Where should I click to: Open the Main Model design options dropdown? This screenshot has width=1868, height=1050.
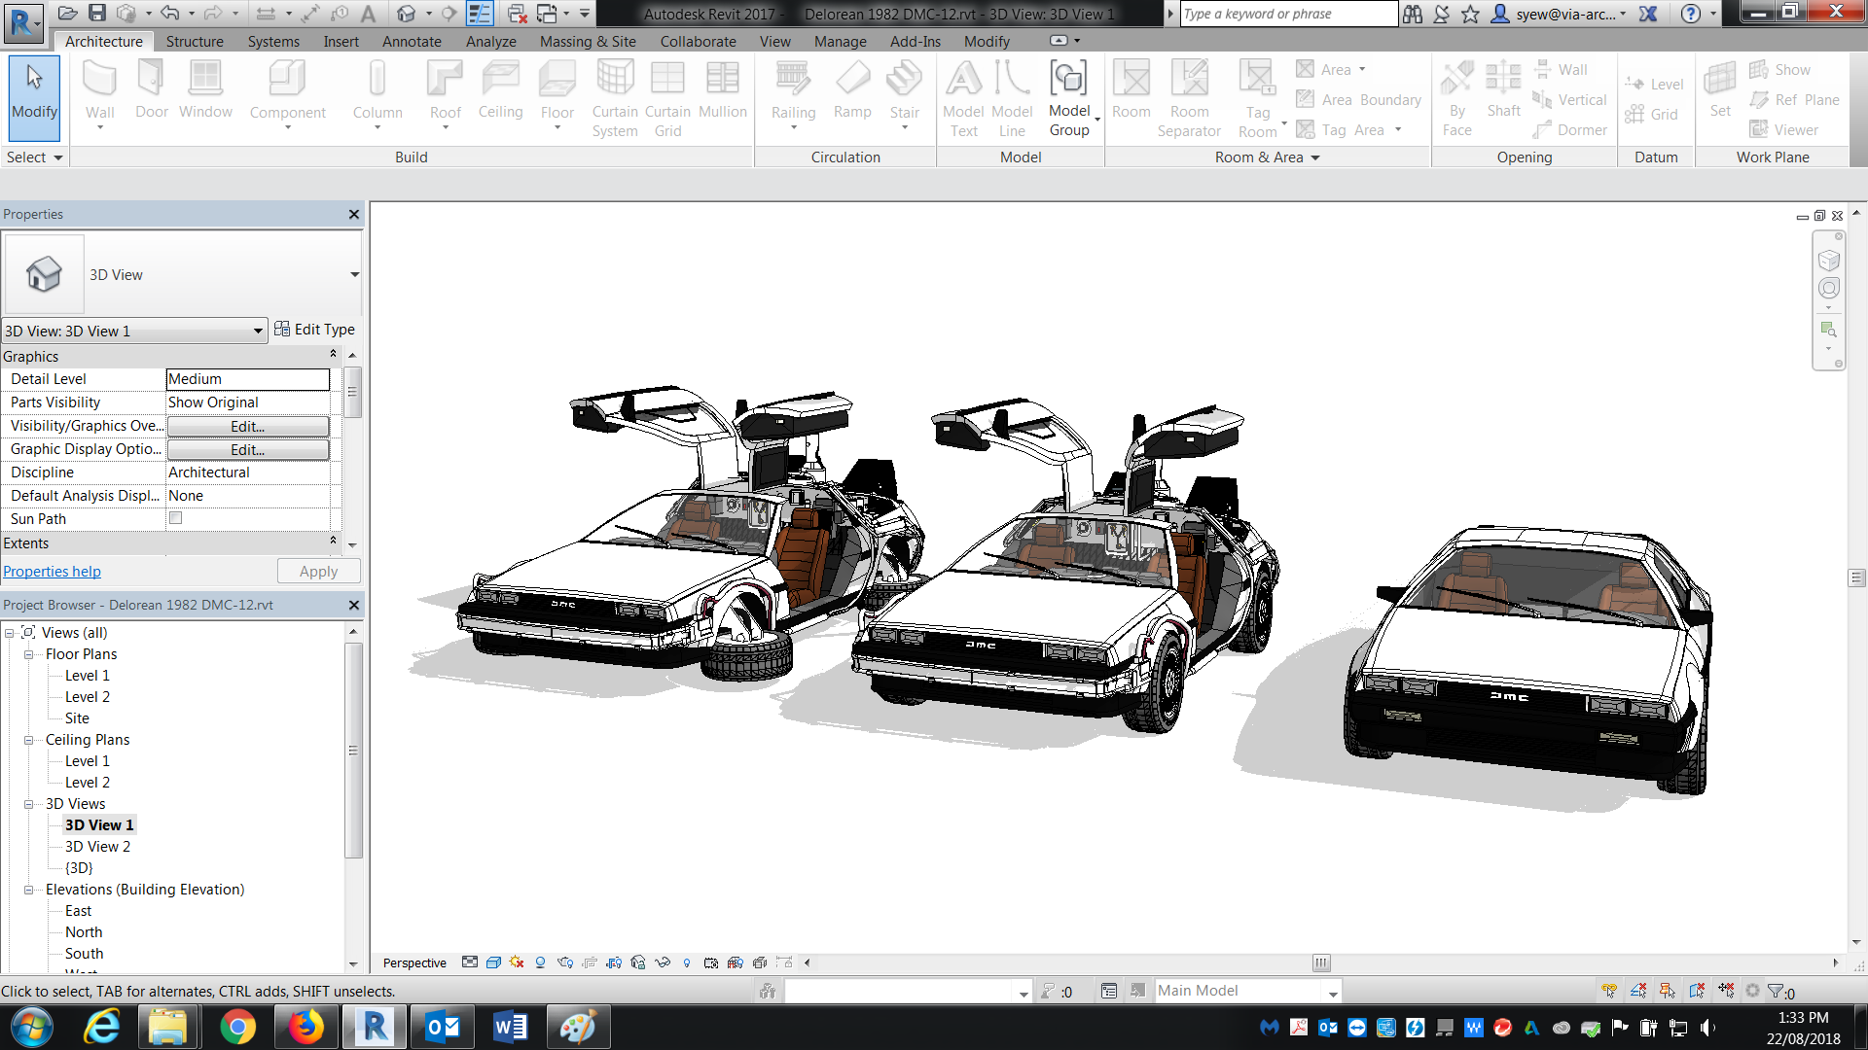tap(1332, 992)
